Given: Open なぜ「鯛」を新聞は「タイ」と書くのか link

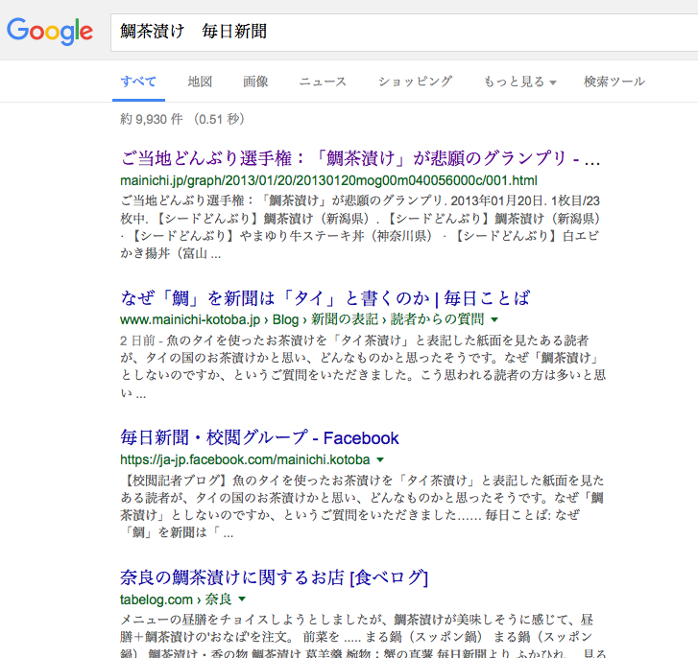Looking at the screenshot, I should (x=325, y=298).
